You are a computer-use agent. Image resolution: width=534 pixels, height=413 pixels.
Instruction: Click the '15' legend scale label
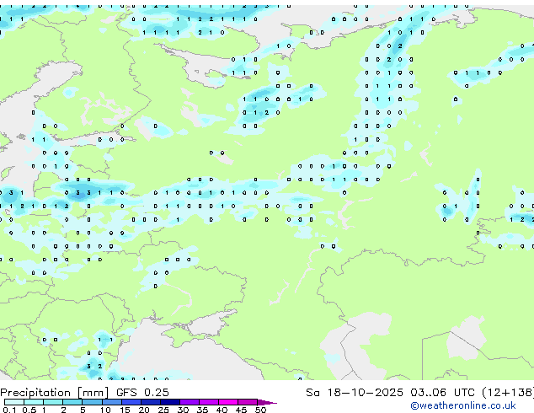pyautogui.click(x=125, y=410)
